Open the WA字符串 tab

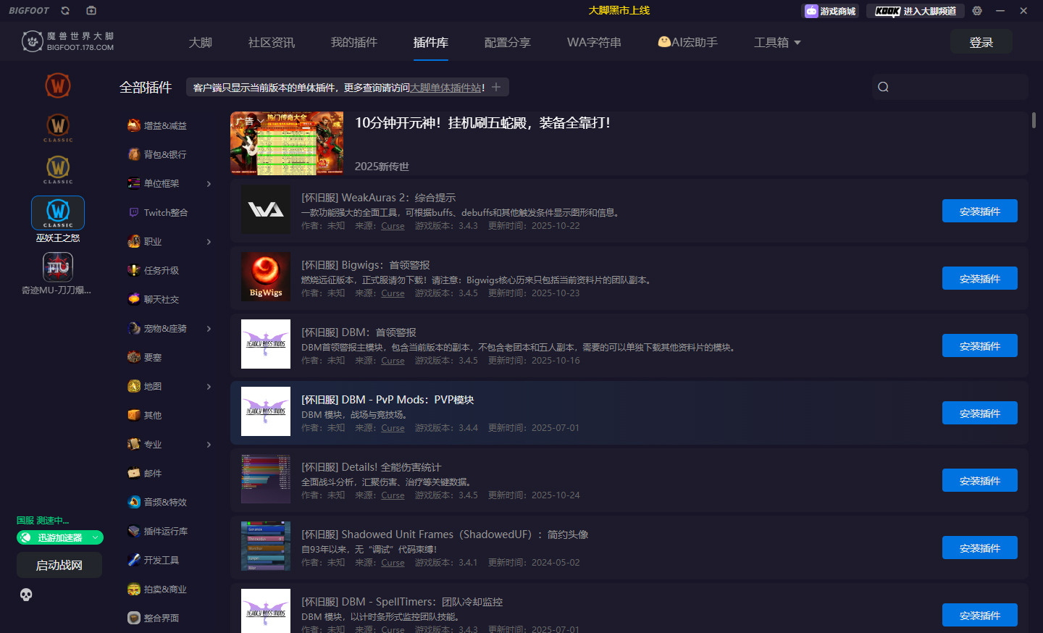[x=594, y=43]
